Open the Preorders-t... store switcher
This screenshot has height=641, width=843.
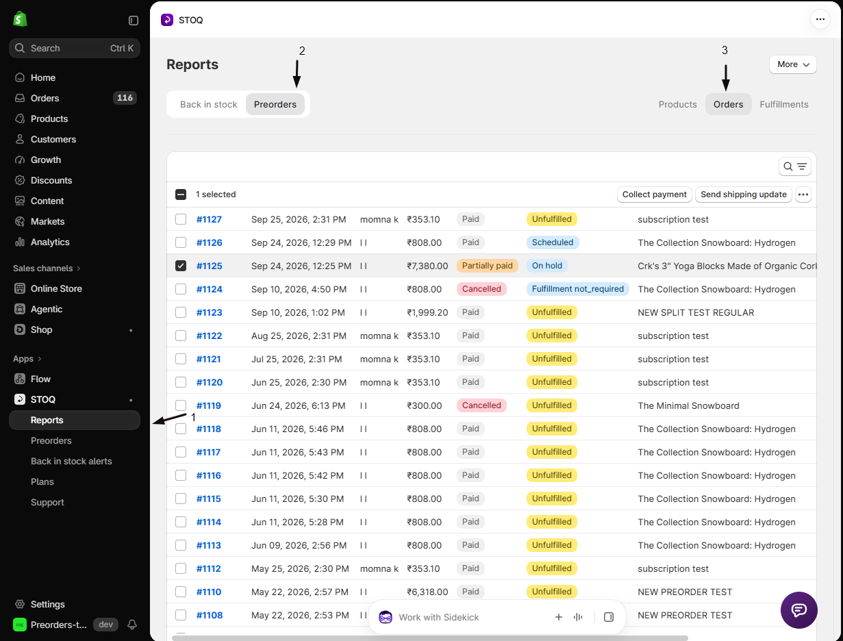[51, 625]
